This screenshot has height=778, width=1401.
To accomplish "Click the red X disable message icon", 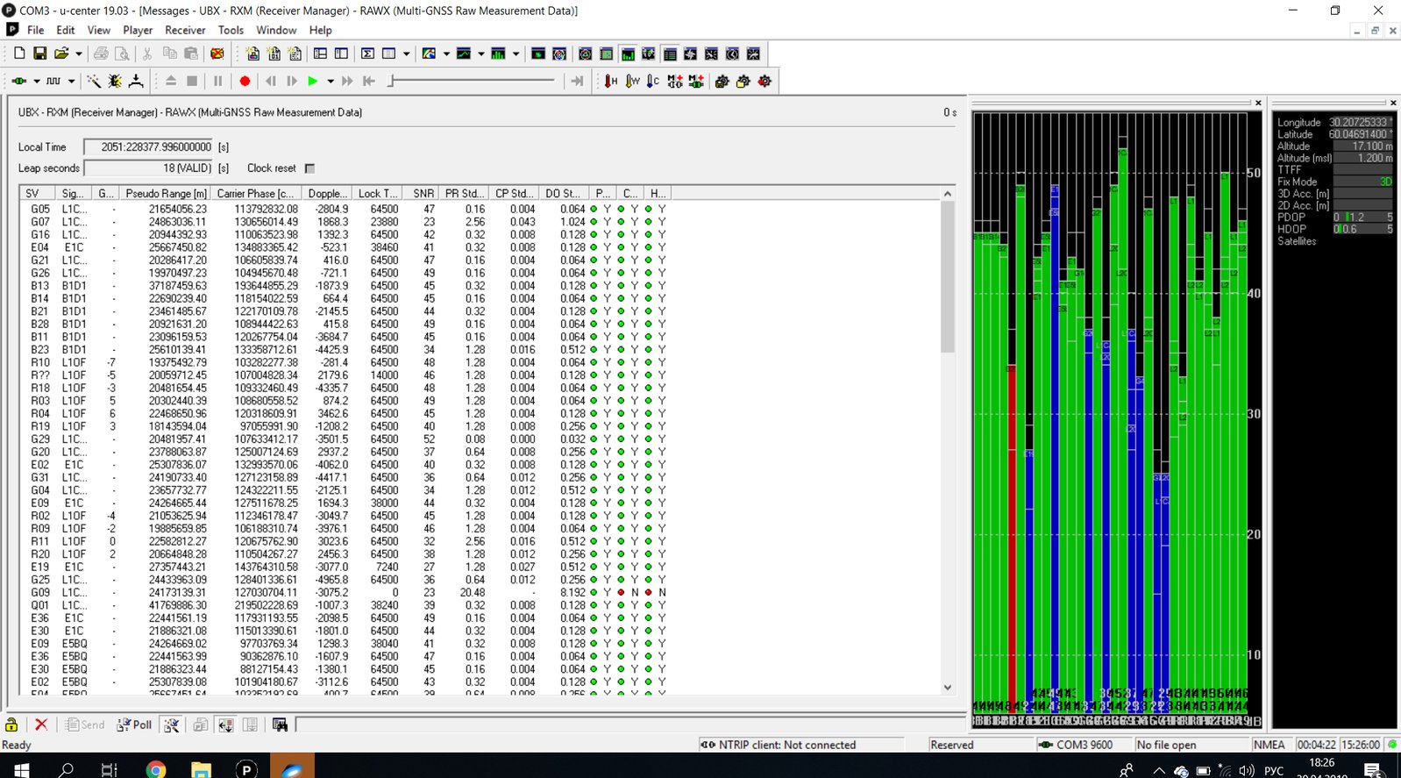I will 40,724.
